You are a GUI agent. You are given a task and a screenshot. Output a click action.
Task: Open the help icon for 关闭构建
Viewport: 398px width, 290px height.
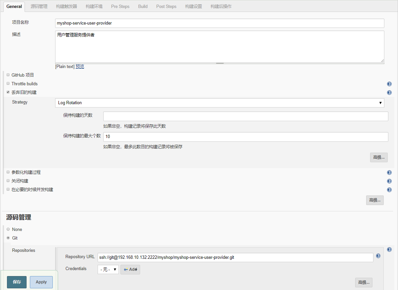coord(389,181)
